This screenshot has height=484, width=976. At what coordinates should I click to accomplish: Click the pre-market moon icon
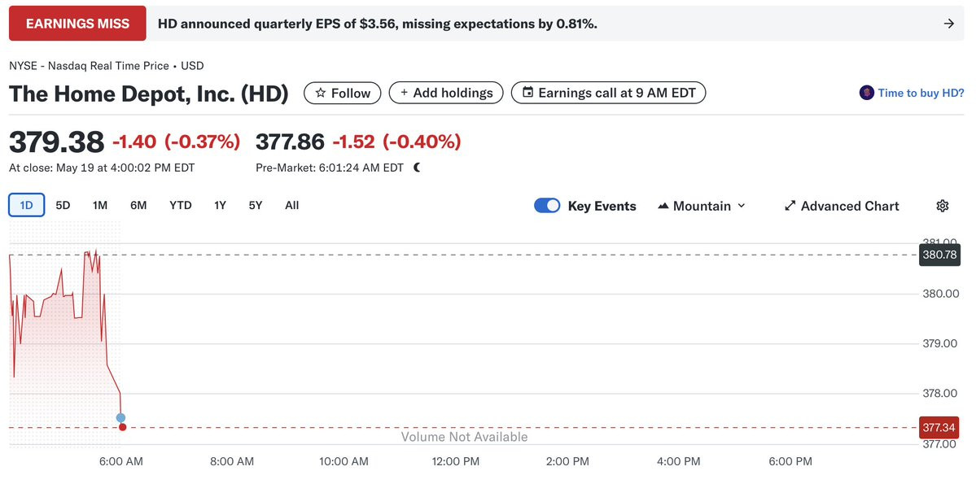418,168
